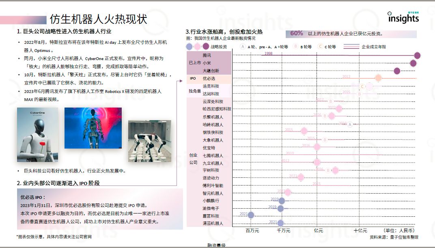This screenshot has height=248, width=435.
Task: Click the 60% highlight banner
Action: click(351, 34)
